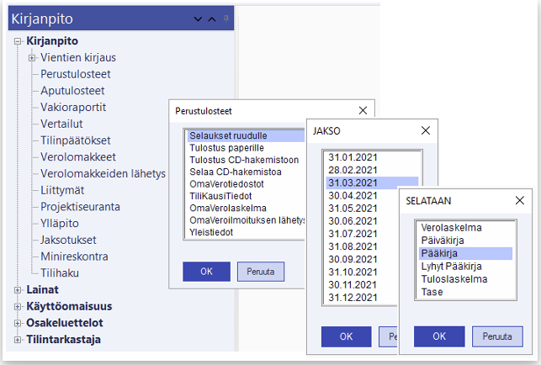The image size is (541, 365).
Task: Click the down chevron in Kirjanpito header
Action: (198, 19)
